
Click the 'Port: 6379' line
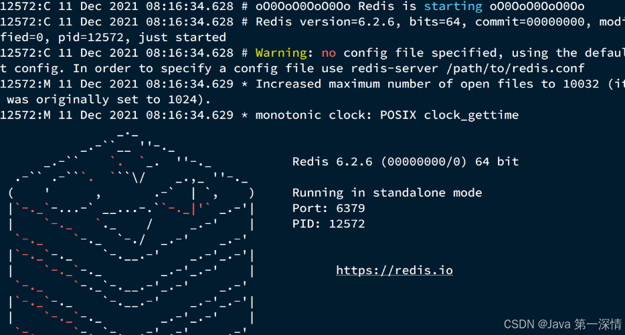click(329, 209)
